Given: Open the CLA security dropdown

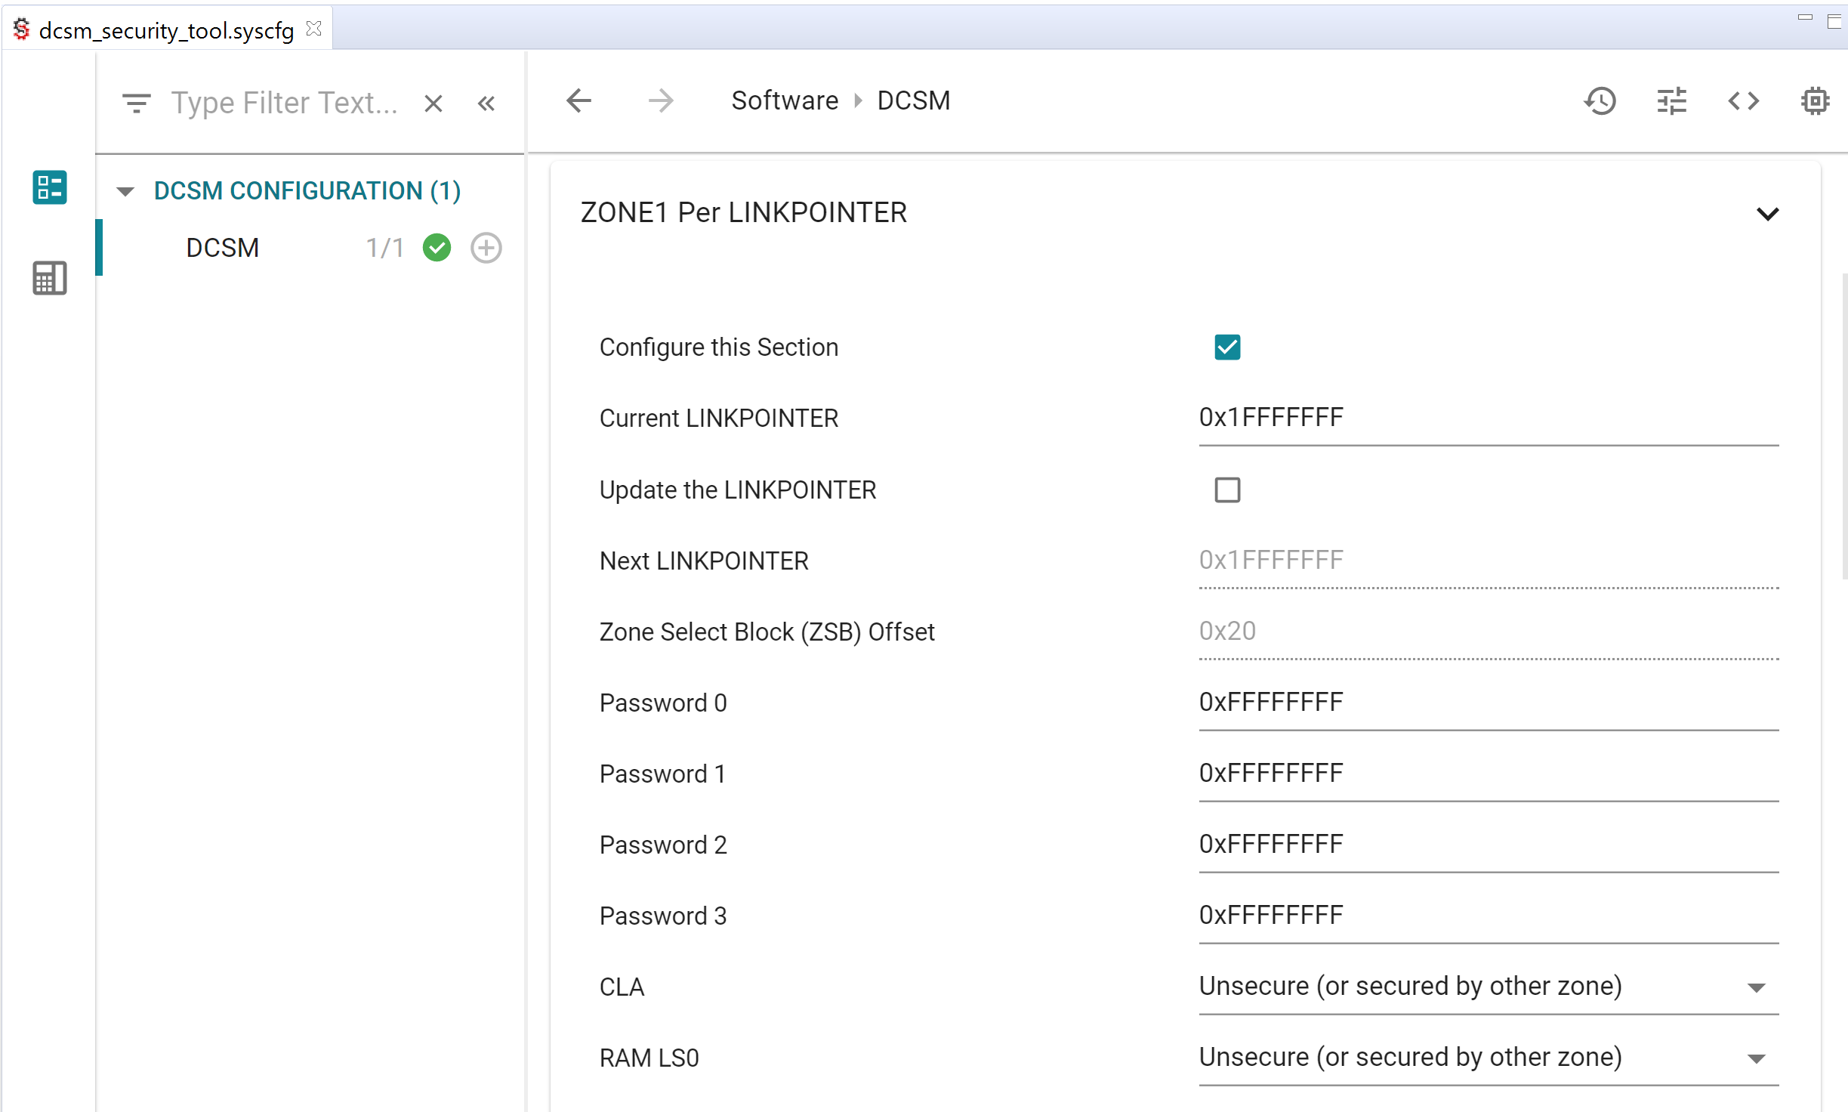Looking at the screenshot, I should [x=1489, y=987].
